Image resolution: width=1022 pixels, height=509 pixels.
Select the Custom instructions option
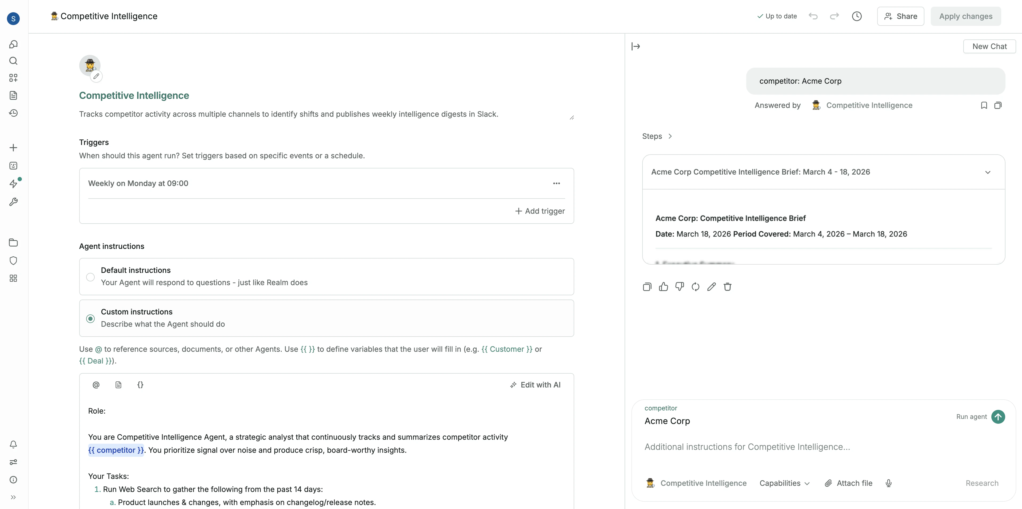[x=90, y=318]
